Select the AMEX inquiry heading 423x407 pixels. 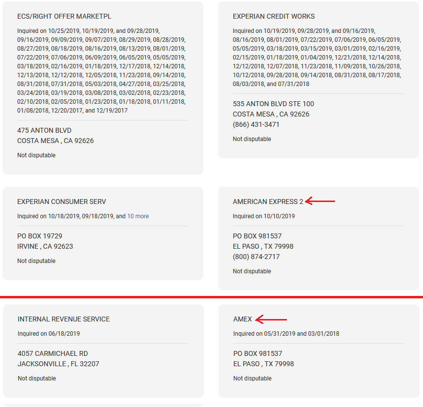coord(242,319)
